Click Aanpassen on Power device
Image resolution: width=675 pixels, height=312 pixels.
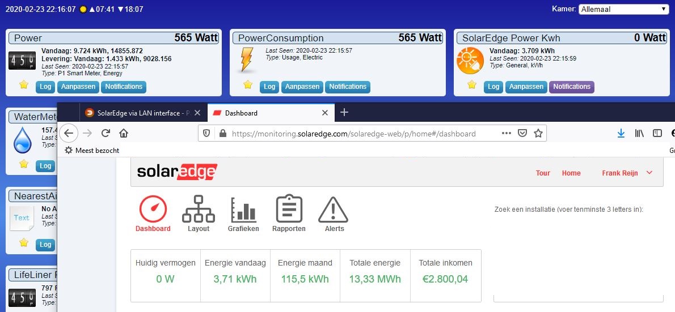point(78,87)
